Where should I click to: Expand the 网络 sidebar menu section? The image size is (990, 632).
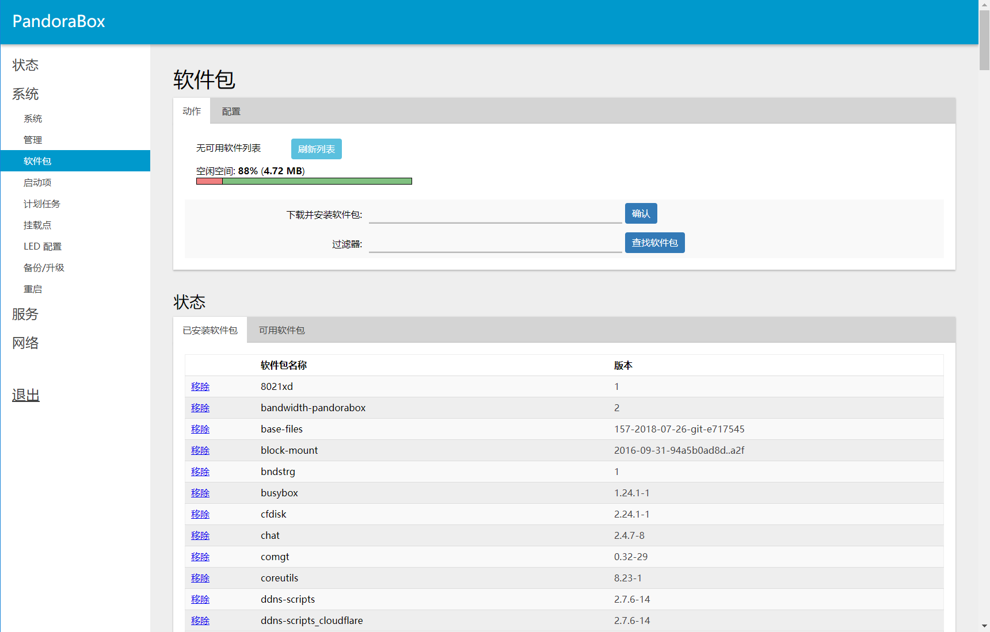coord(25,343)
